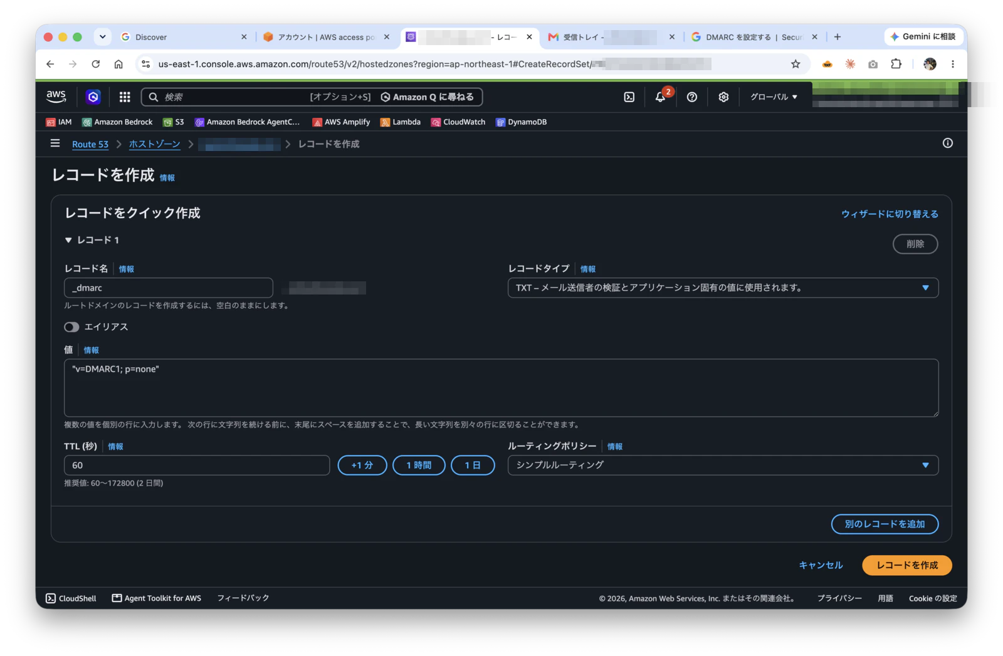Toggle the side navigation hamburger menu

pyautogui.click(x=55, y=143)
